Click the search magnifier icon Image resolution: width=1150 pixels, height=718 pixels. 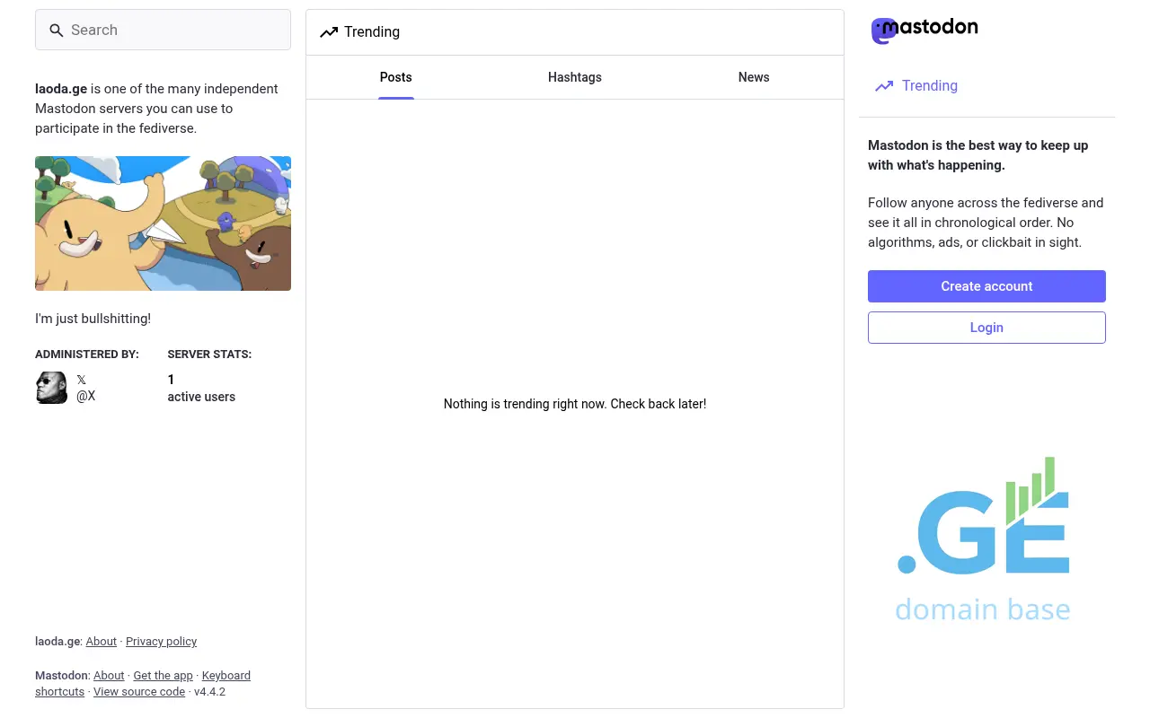56,31
